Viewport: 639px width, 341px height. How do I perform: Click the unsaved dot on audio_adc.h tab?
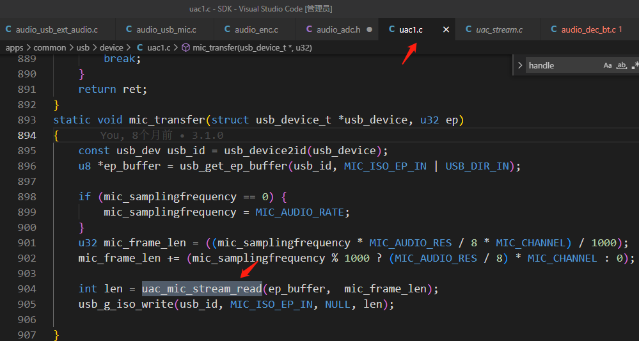[x=370, y=29]
